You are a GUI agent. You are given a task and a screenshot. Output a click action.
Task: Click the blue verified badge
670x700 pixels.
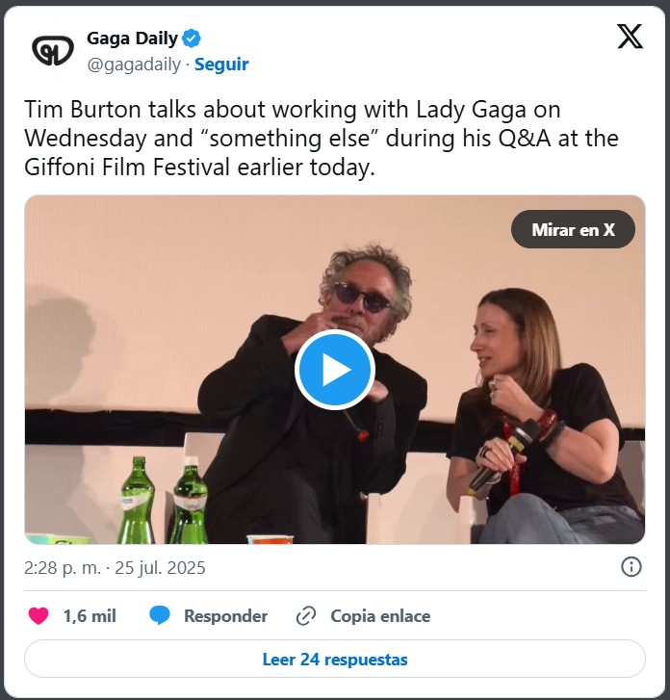pos(192,39)
